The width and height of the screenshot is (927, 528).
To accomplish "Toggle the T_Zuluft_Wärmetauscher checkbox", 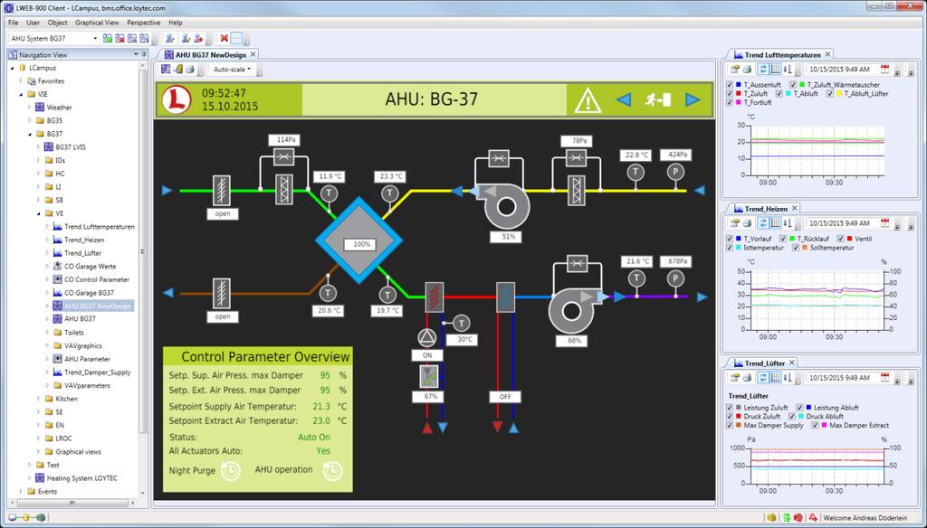I will pyautogui.click(x=793, y=85).
